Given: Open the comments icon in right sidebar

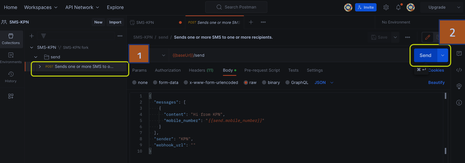Looking at the screenshot, I should [459, 54].
